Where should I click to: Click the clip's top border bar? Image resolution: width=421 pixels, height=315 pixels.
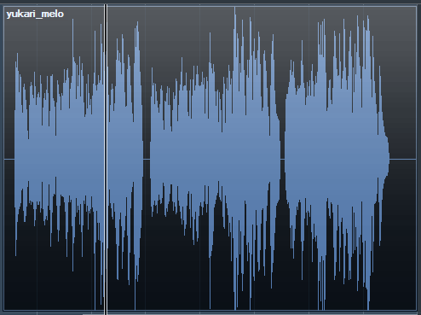(x=210, y=6)
